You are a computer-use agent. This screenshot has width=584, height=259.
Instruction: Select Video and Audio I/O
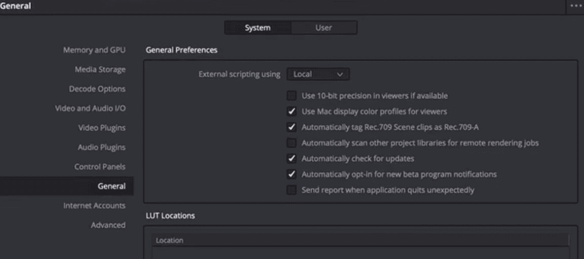coord(91,109)
